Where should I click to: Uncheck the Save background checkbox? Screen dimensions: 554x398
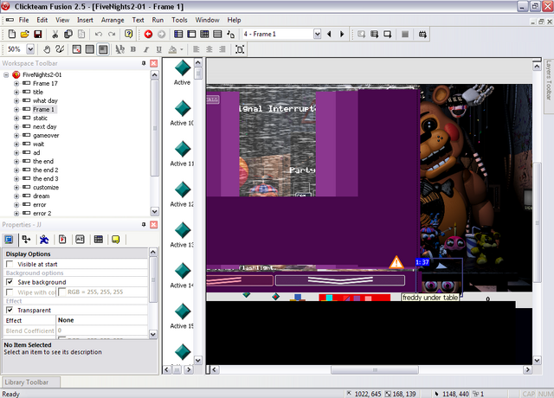point(10,282)
